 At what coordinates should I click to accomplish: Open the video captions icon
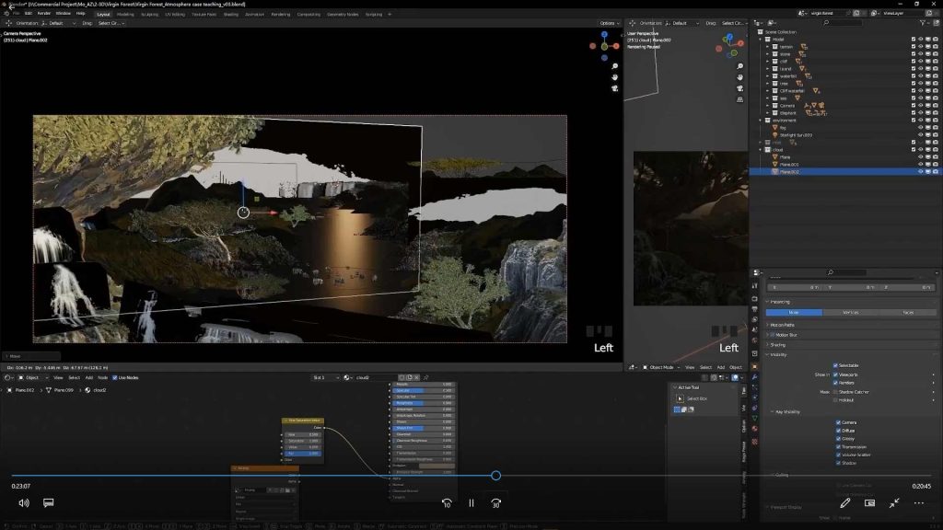pyautogui.click(x=49, y=503)
